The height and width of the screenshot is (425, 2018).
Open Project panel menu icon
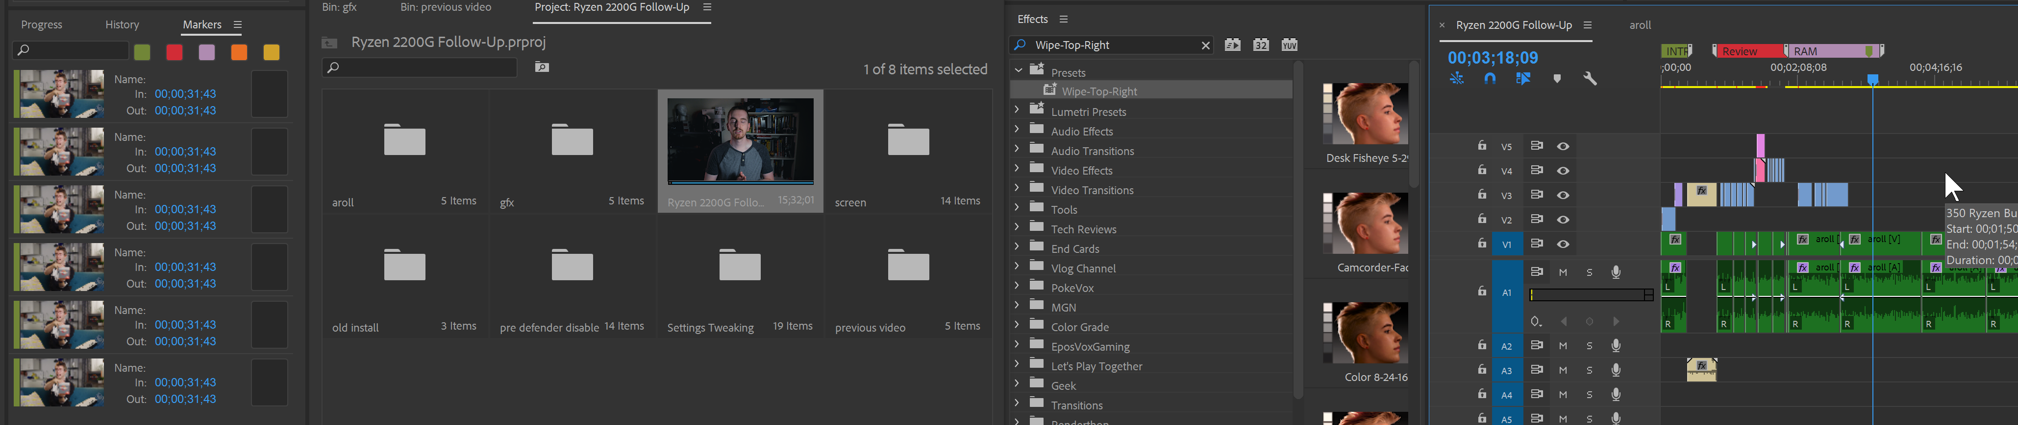click(x=707, y=8)
